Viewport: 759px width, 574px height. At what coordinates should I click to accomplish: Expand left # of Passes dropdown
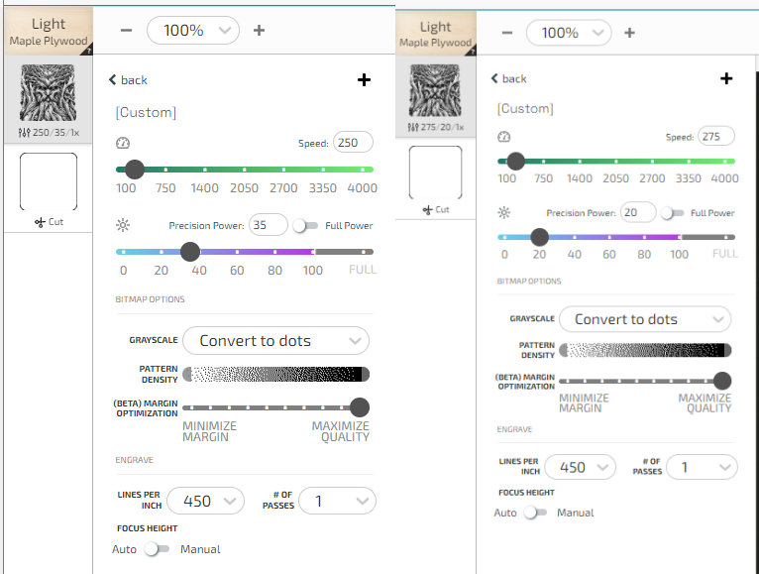[337, 501]
